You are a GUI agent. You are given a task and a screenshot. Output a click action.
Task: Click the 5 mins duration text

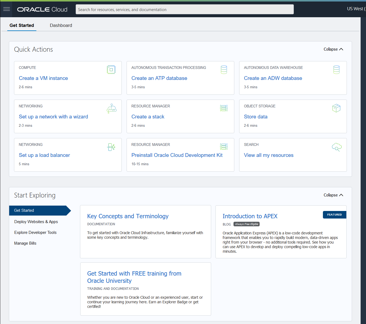coord(24,164)
